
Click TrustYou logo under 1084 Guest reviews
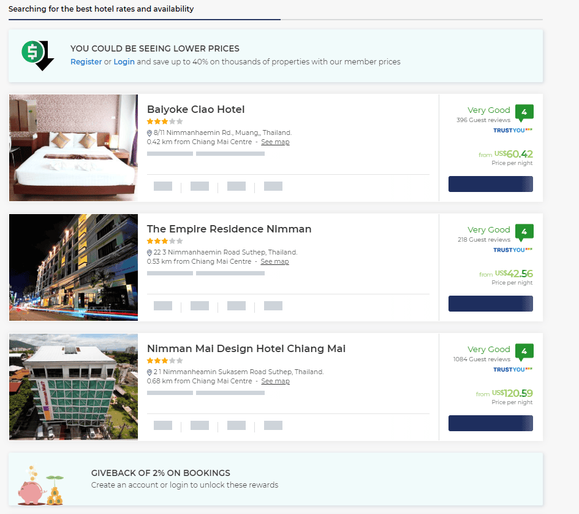(513, 369)
